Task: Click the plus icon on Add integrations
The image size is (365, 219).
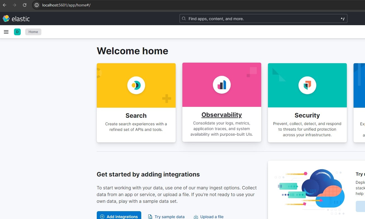Action: pyautogui.click(x=102, y=217)
